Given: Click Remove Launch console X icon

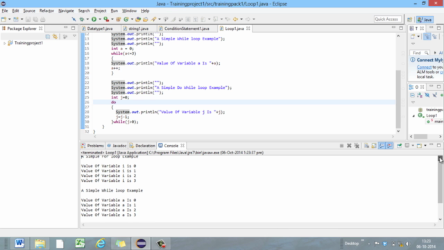Looking at the screenshot, I should 349,146.
